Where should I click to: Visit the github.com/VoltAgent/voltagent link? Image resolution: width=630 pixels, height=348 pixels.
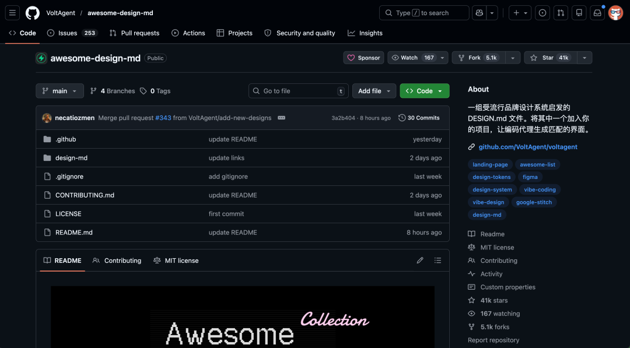528,146
